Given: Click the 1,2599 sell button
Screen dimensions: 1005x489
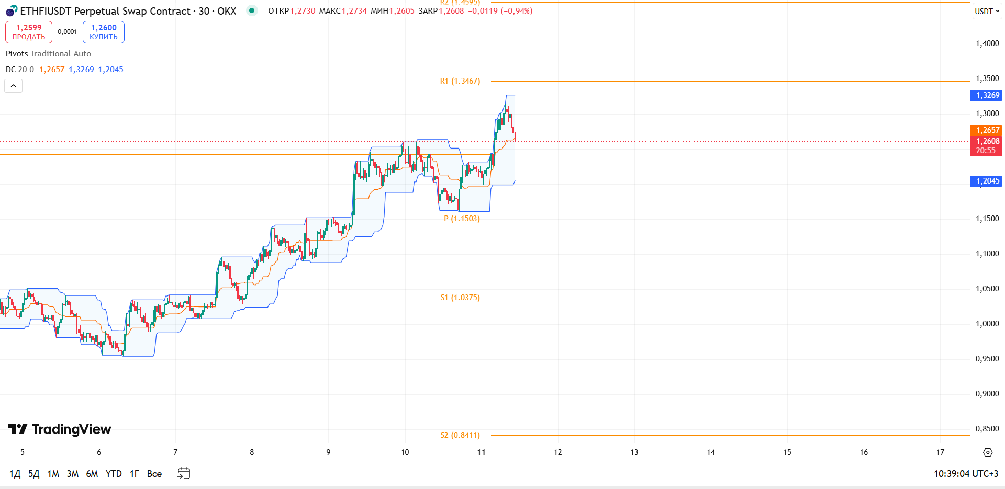Looking at the screenshot, I should tap(29, 32).
